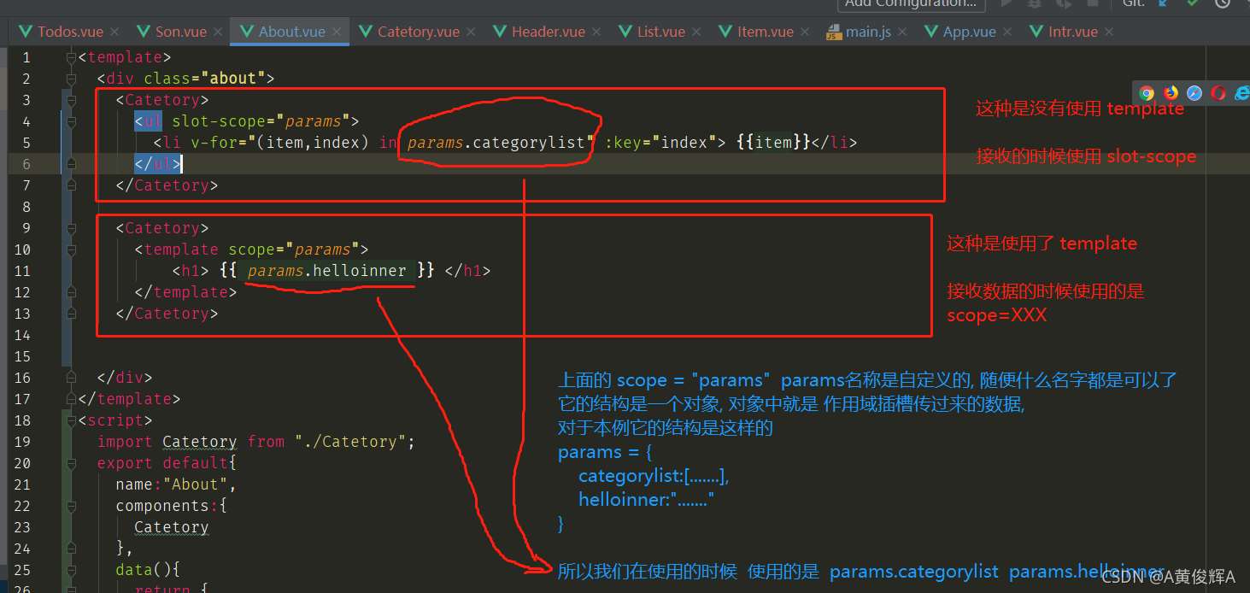Click the Git commit checkmark icon

pyautogui.click(x=1193, y=3)
